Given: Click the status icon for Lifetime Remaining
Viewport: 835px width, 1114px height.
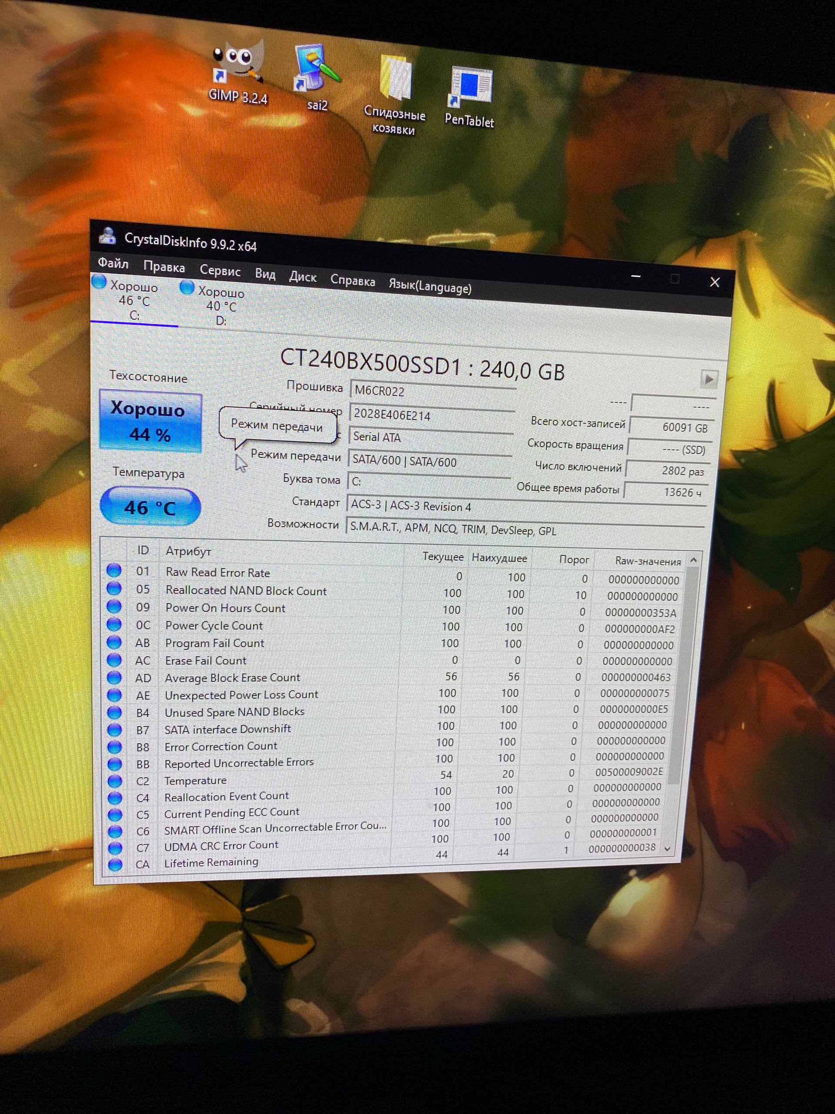Looking at the screenshot, I should coord(115,865).
